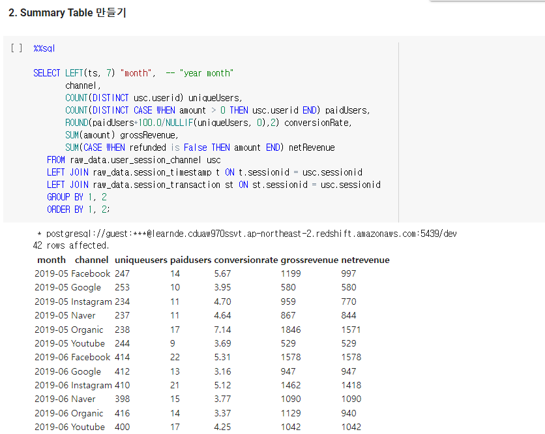Viewport: 545px width, 434px height.
Task: Click netrevenue value 997
Action: pos(349,273)
